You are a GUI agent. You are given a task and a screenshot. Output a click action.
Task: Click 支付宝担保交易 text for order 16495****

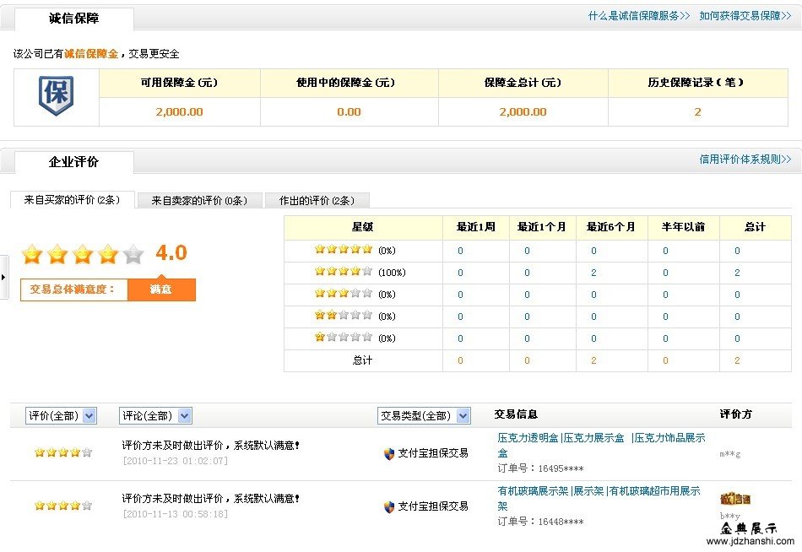(433, 453)
